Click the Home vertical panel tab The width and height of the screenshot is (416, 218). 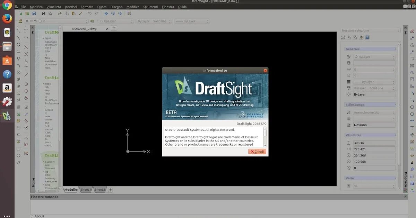pos(33,182)
